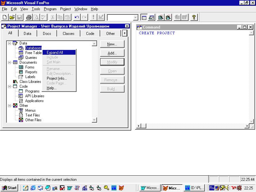Collapse the Other tree node
Viewport: 256px width, 192px height.
10,106
